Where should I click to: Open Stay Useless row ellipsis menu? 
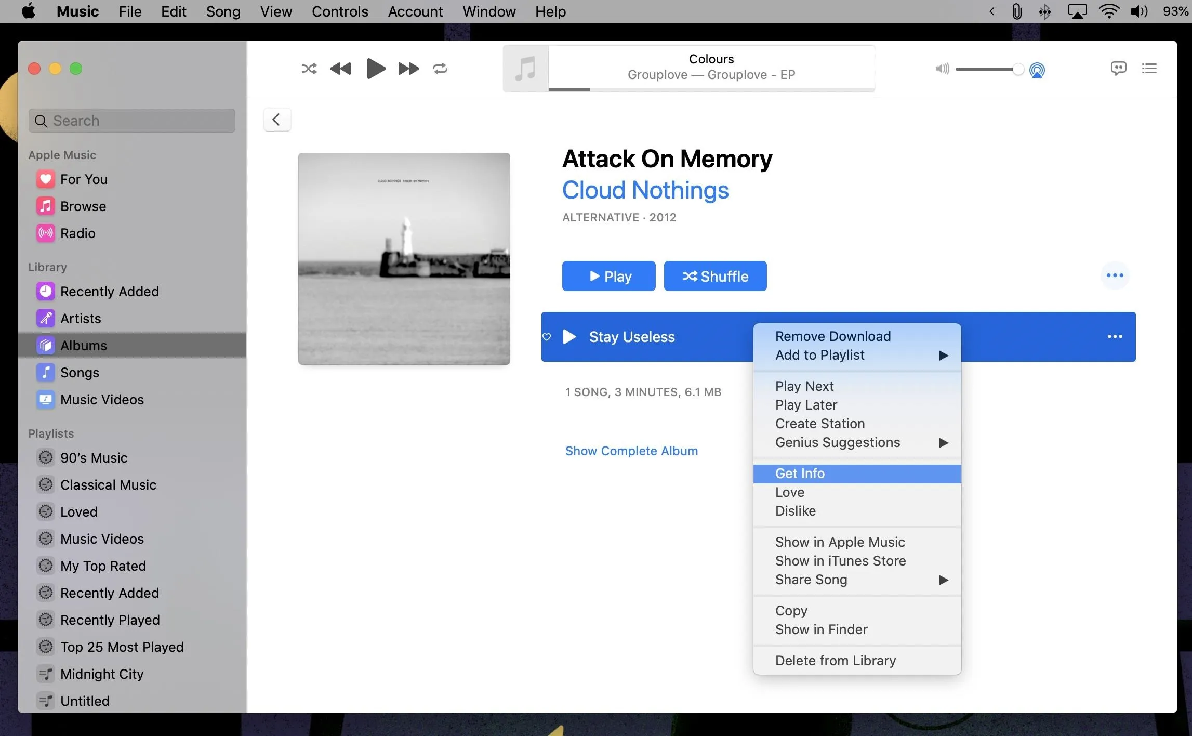coord(1115,337)
